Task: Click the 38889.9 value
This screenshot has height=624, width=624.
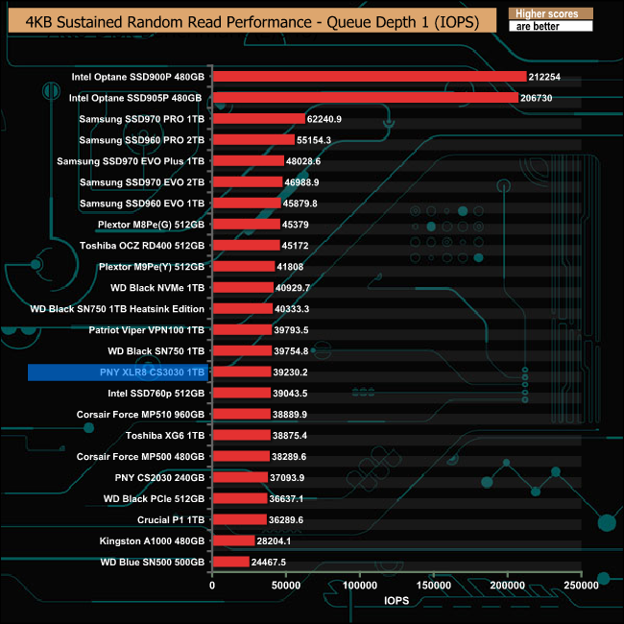Action: tap(290, 415)
